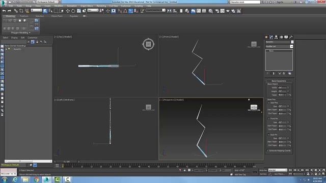Open the Modify command panel tab
This screenshot has width=326, height=183.
[271, 37]
